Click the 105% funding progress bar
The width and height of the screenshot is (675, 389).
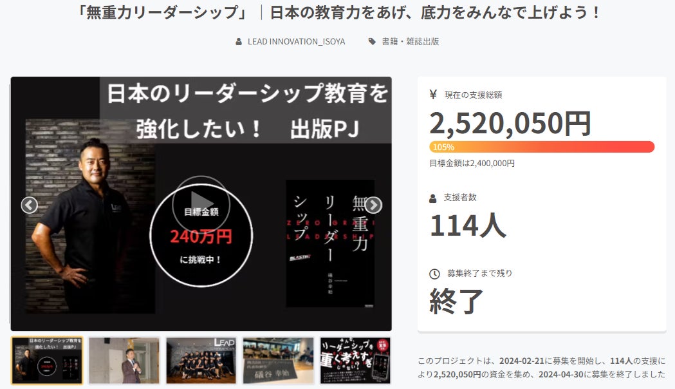pos(542,147)
